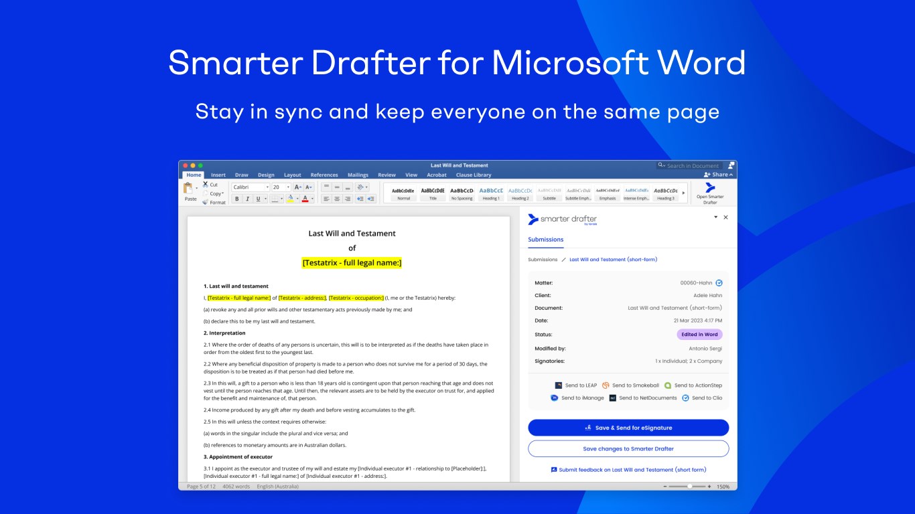Submit feedback on Last Will and Testament
This screenshot has width=915, height=514.
(628, 470)
